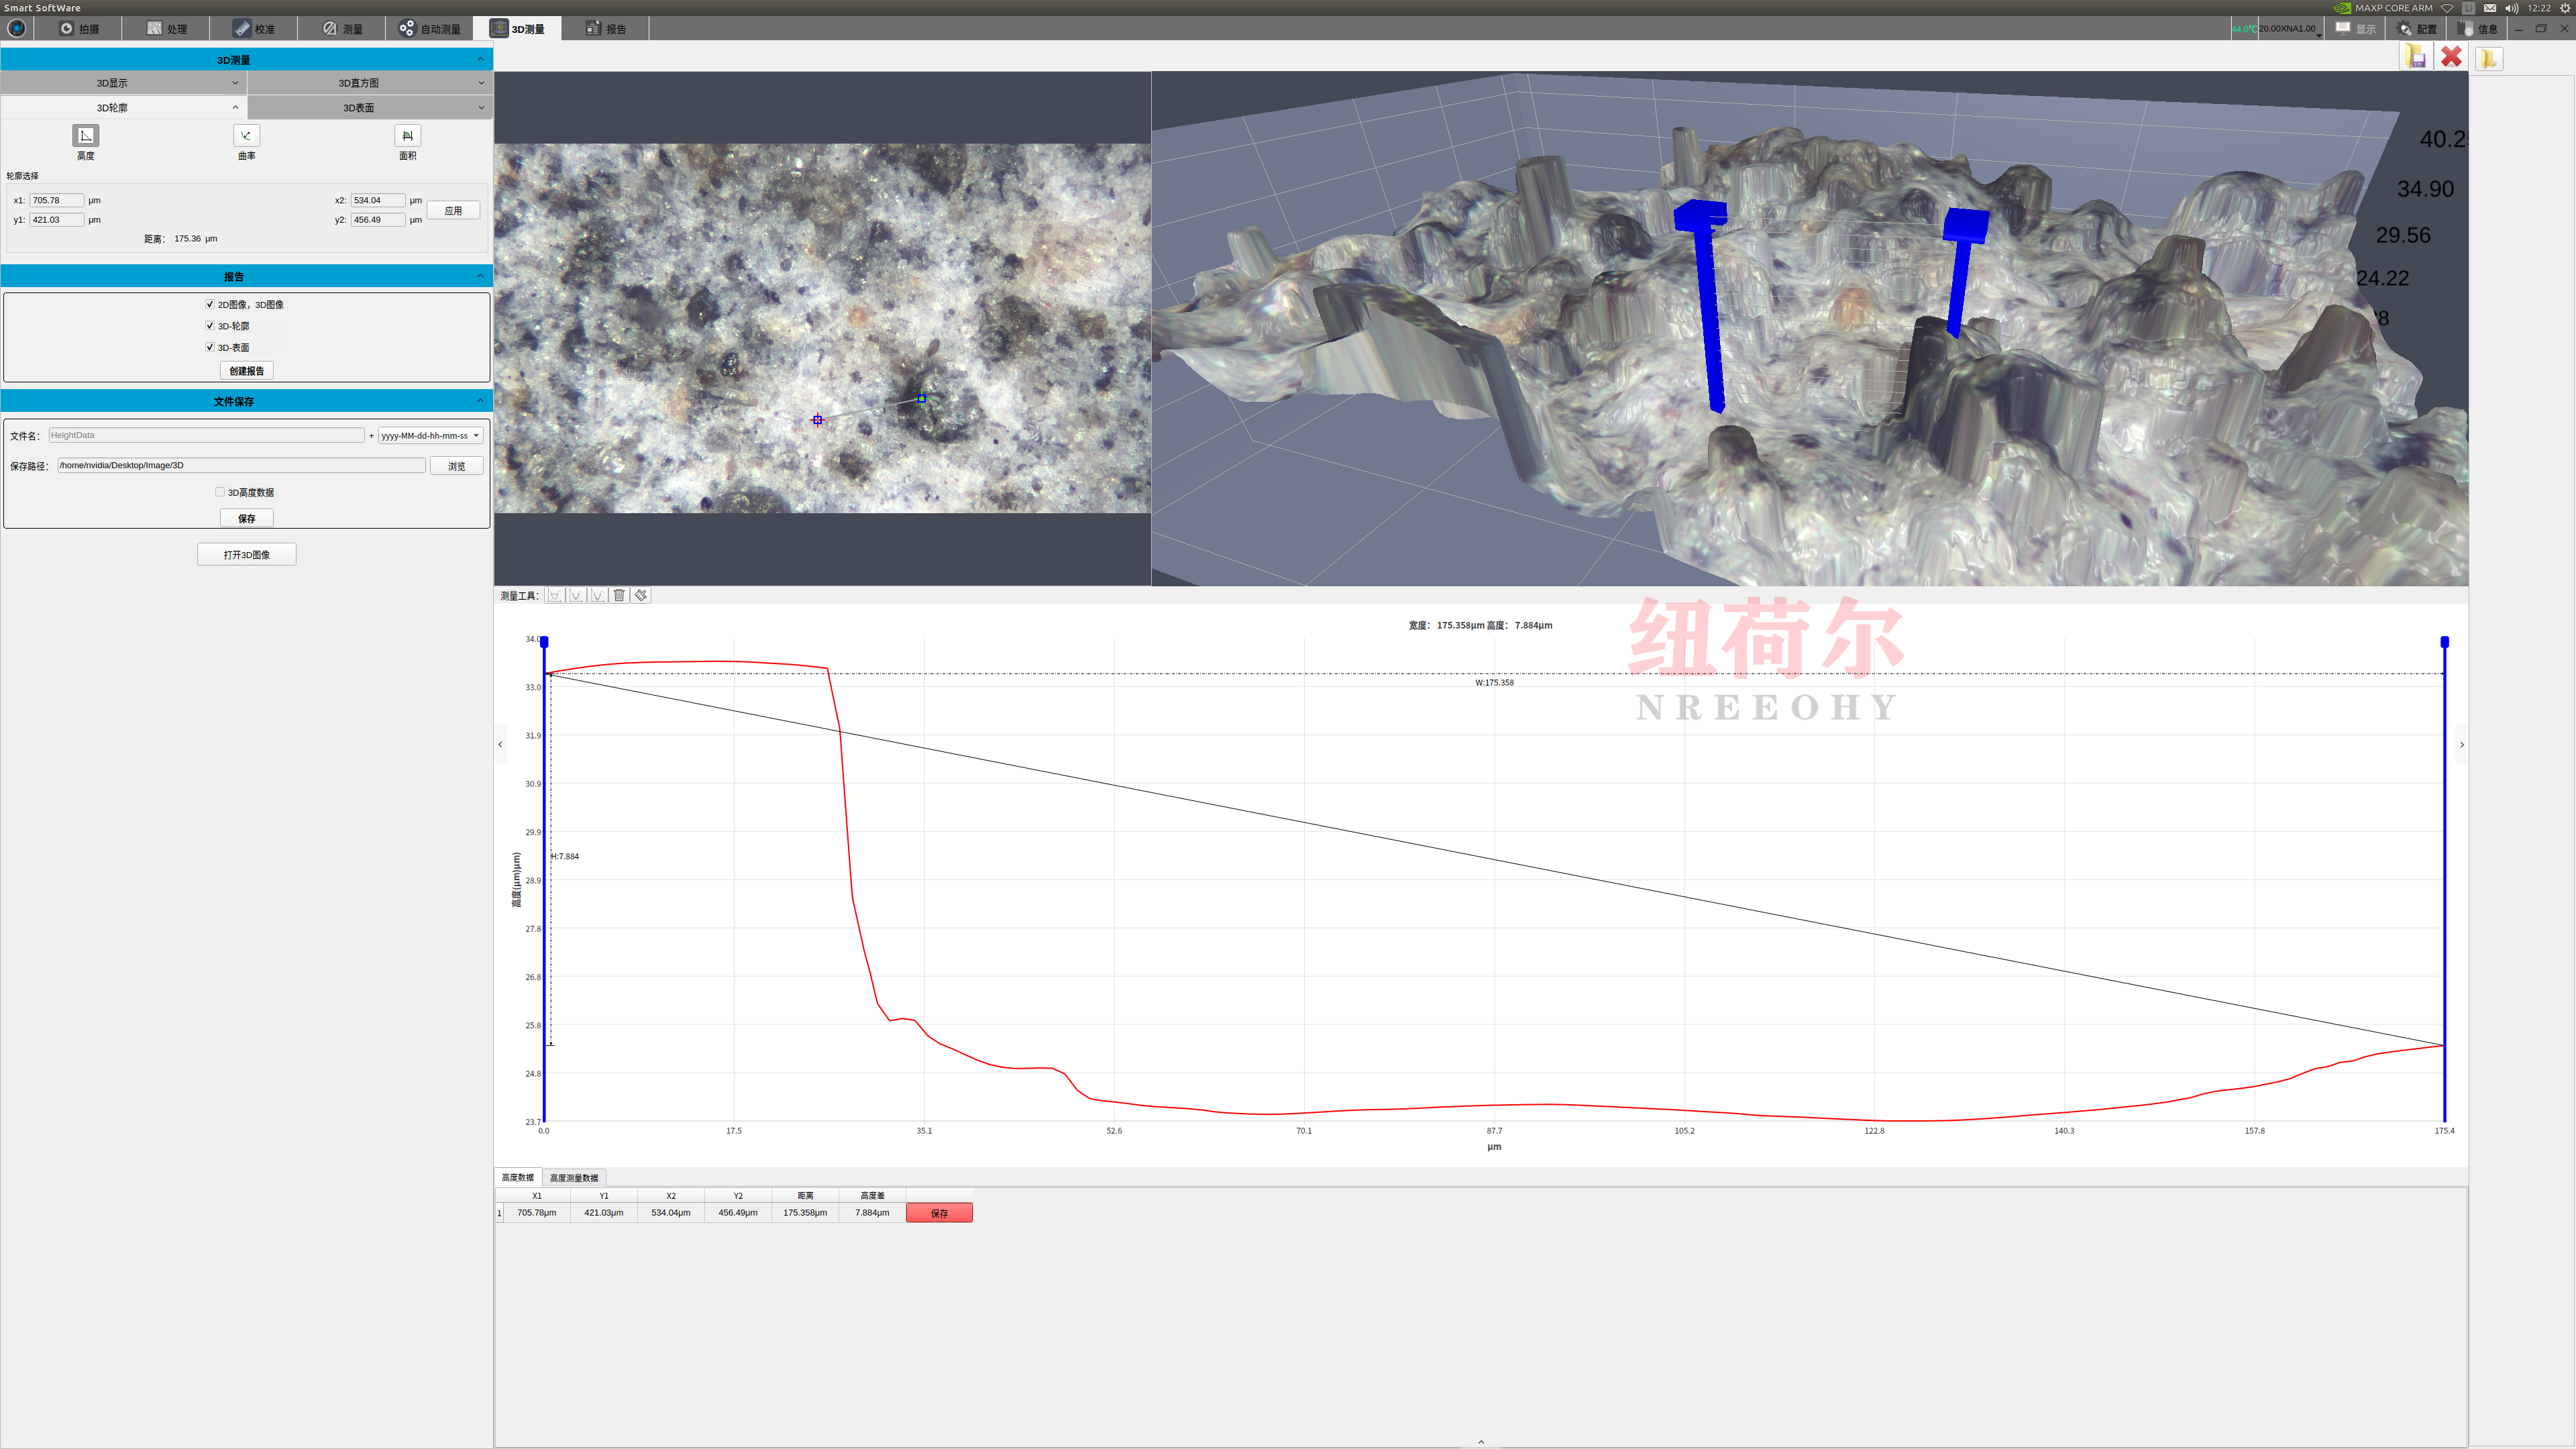Click the trash delete icon in measurement tools
This screenshot has width=2576, height=1449.
(x=619, y=595)
